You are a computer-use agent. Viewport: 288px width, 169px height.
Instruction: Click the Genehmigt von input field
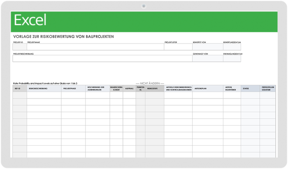coord(208,58)
